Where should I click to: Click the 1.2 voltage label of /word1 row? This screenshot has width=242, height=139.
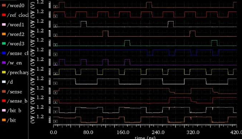tap(40, 21)
